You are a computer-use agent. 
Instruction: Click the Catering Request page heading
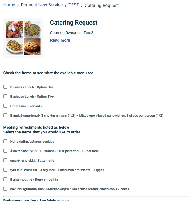[x=74, y=23]
